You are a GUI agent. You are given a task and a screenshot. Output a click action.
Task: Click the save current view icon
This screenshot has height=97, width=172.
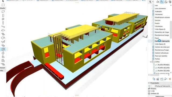coord(158,79)
